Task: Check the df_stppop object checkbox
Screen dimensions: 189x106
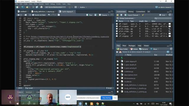Action: (117, 26)
